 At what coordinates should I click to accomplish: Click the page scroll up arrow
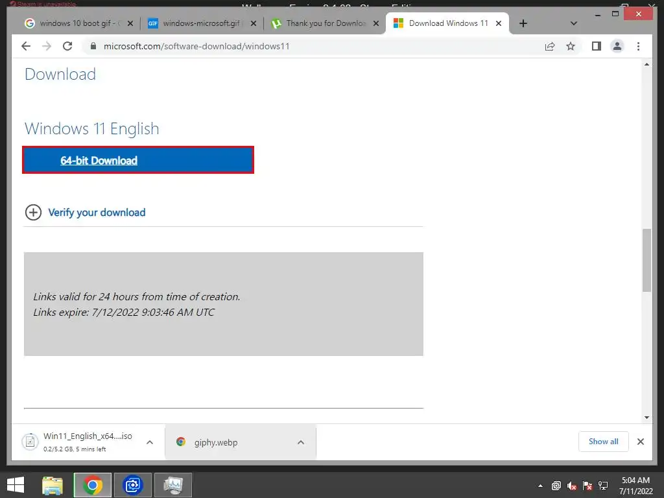point(646,64)
